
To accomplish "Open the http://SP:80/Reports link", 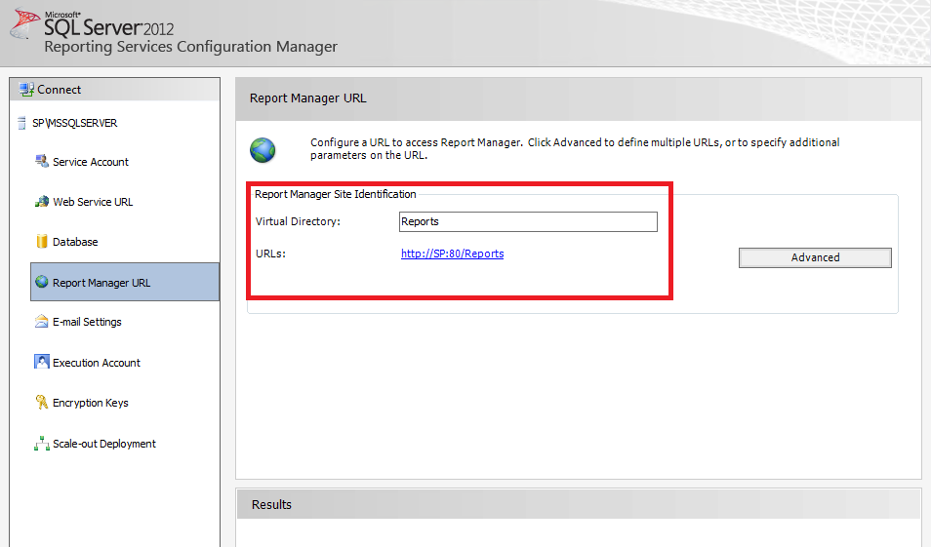I will [453, 254].
